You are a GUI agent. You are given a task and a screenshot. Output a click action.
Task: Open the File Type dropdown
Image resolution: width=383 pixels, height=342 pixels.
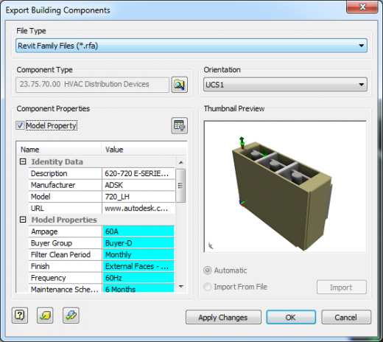click(191, 46)
